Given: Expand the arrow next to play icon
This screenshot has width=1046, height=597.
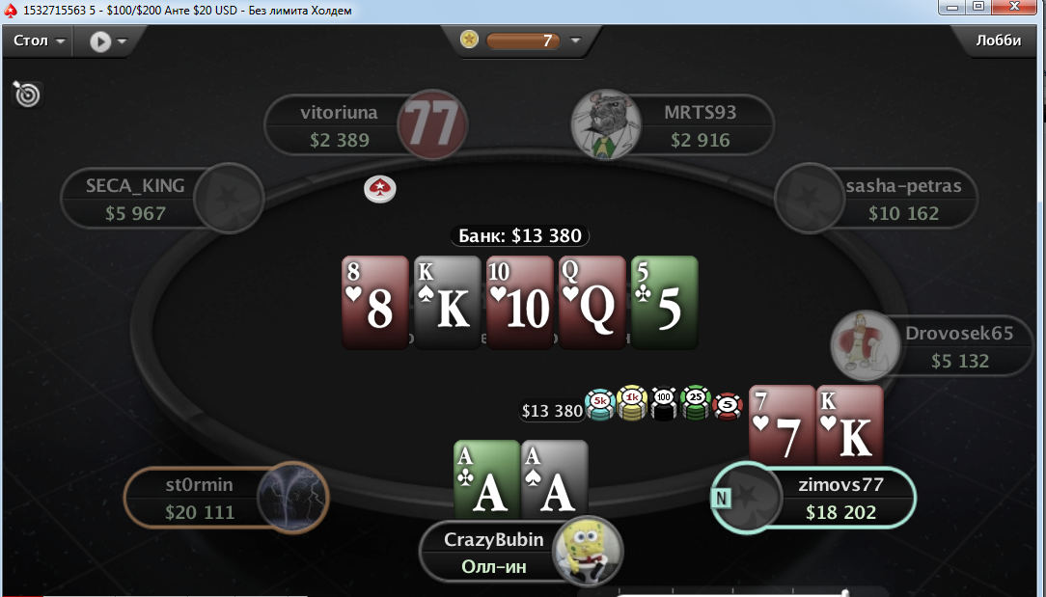Looking at the screenshot, I should coord(123,41).
